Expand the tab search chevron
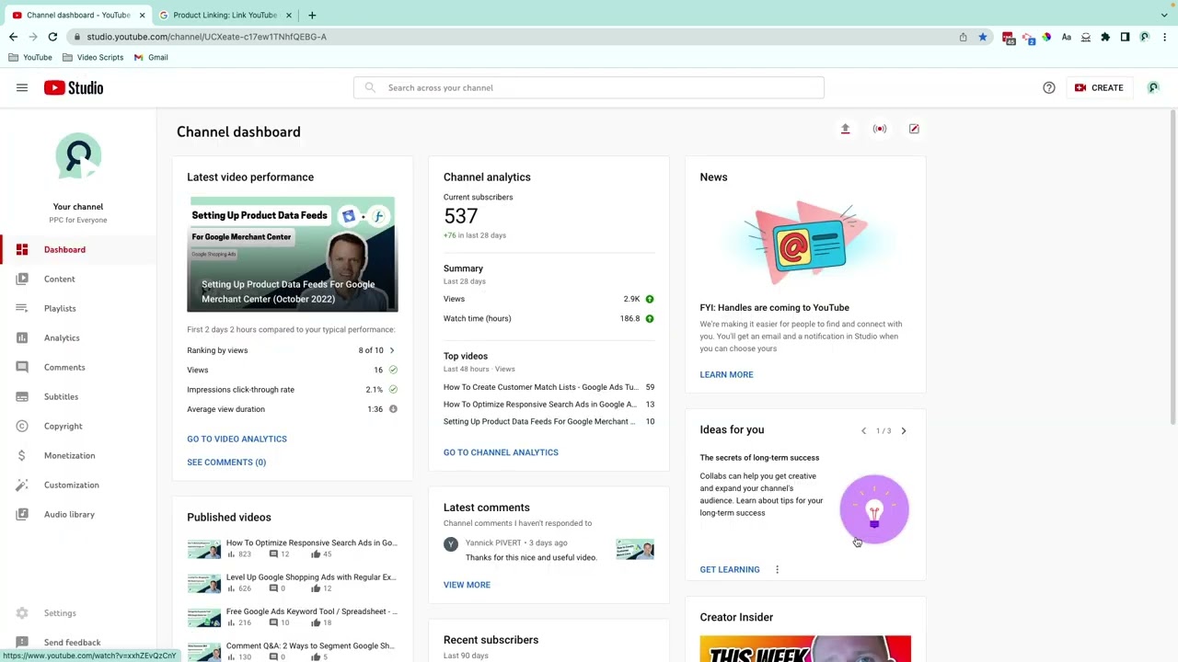The width and height of the screenshot is (1178, 662). point(1164,15)
